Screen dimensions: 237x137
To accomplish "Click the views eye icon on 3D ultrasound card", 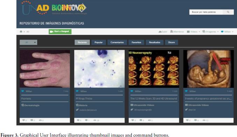I will coord(149,120).
